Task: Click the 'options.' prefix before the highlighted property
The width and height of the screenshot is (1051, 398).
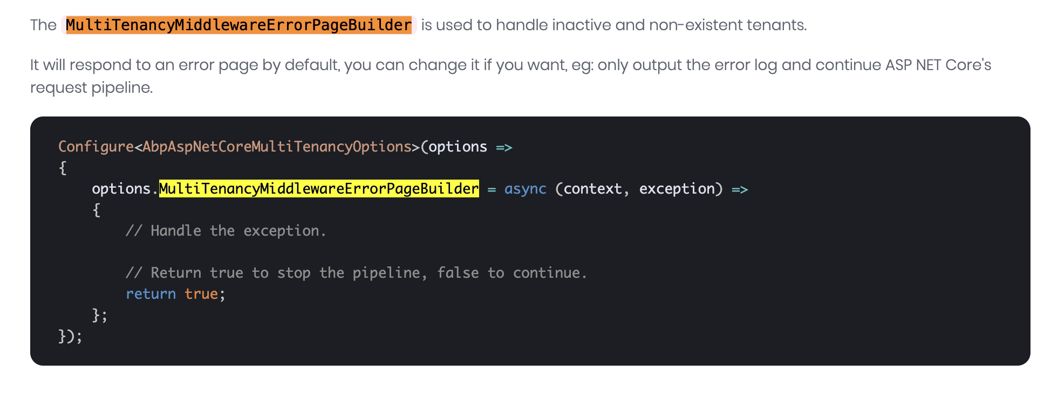Action: click(125, 189)
